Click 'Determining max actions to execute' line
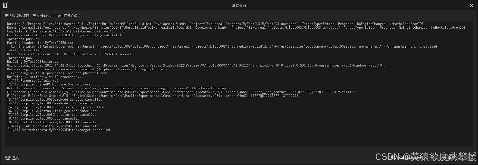The width and height of the screenshot is (478, 165). coord(87,69)
